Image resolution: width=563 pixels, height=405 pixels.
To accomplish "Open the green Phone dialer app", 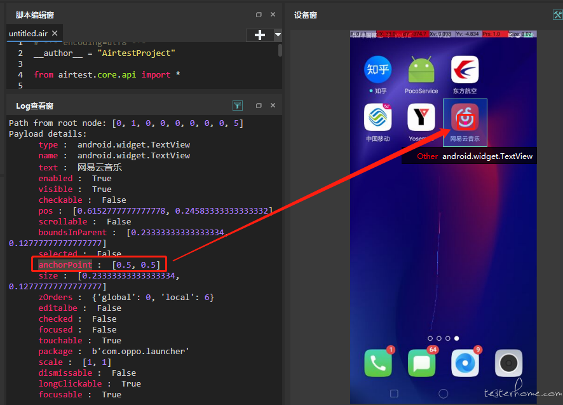I will pos(378,363).
